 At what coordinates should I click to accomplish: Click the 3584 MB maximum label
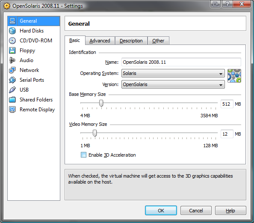click(209, 116)
